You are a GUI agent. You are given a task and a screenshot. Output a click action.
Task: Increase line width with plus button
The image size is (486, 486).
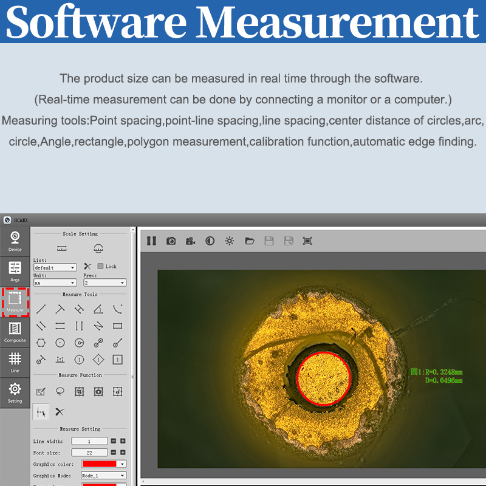pos(123,441)
